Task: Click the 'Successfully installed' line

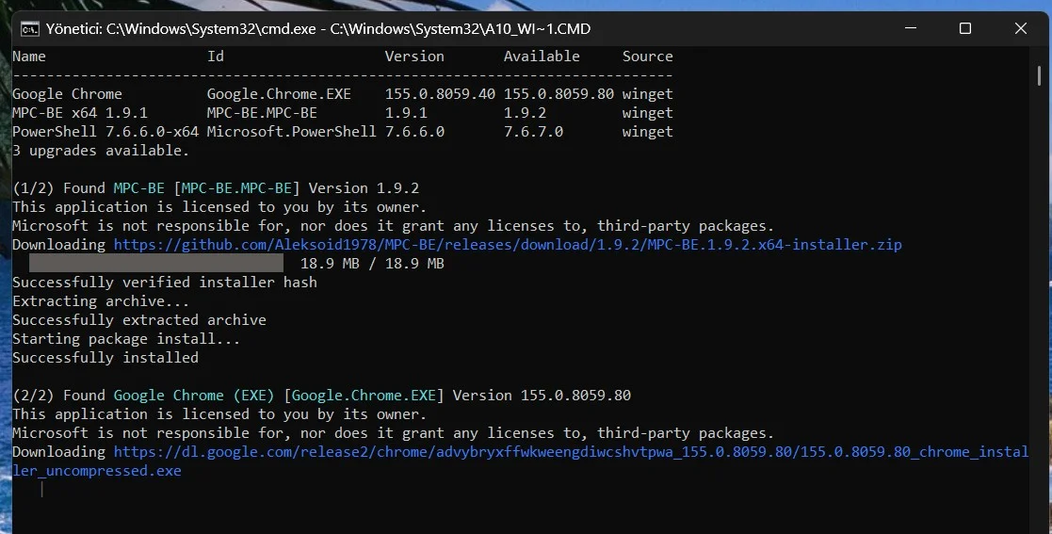Action: 105,358
